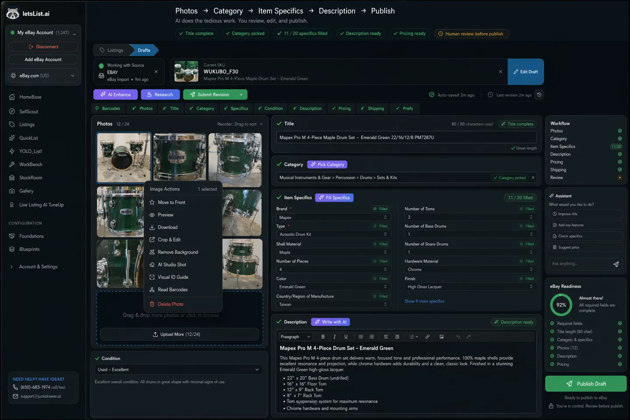The height and width of the screenshot is (420, 630).
Task: Select Delete Photo menu item
Action: tap(183, 304)
